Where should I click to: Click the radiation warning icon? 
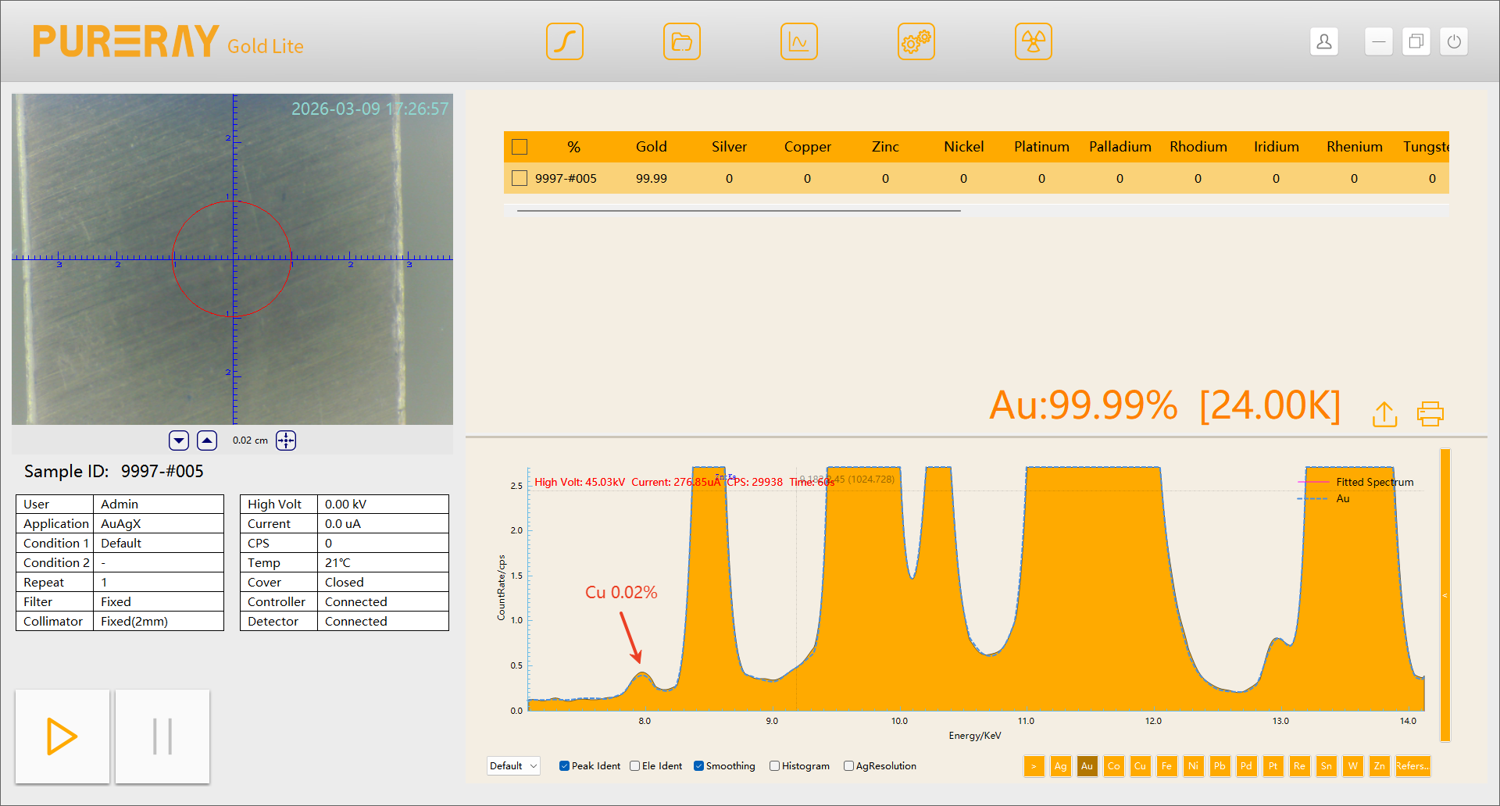click(x=1033, y=41)
